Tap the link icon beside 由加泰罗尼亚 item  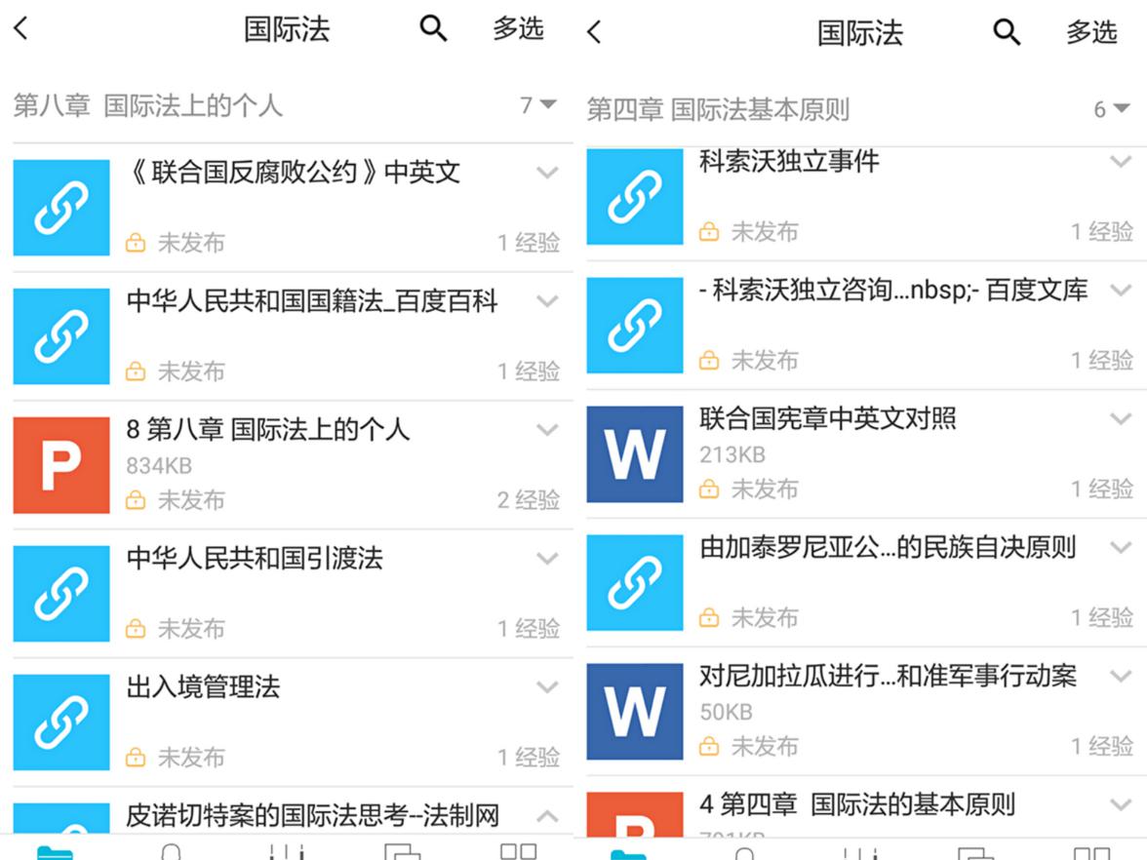click(x=635, y=583)
